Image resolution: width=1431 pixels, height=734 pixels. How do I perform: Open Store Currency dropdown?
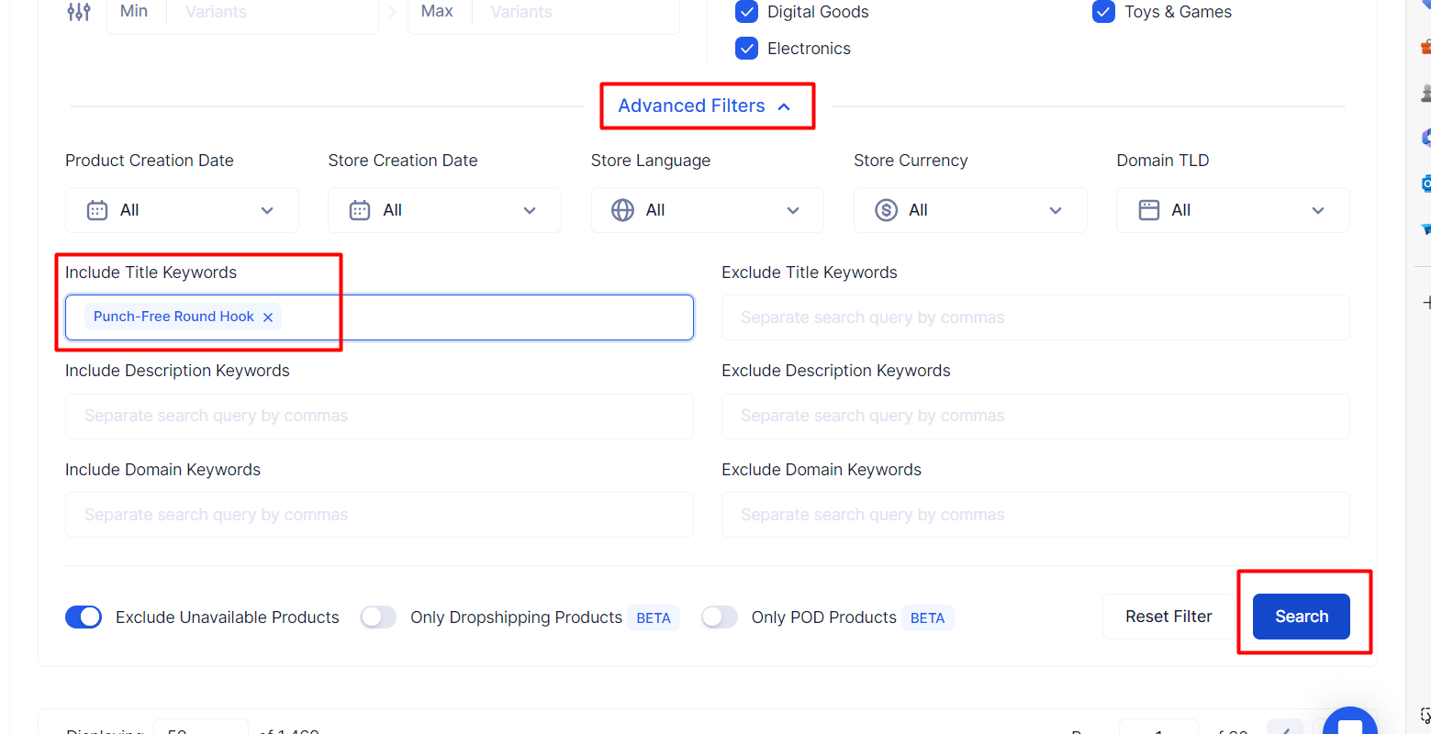tap(970, 210)
